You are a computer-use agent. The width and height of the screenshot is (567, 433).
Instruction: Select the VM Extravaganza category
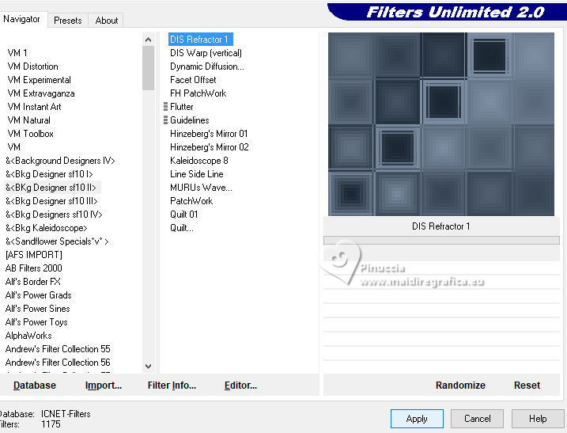(41, 93)
